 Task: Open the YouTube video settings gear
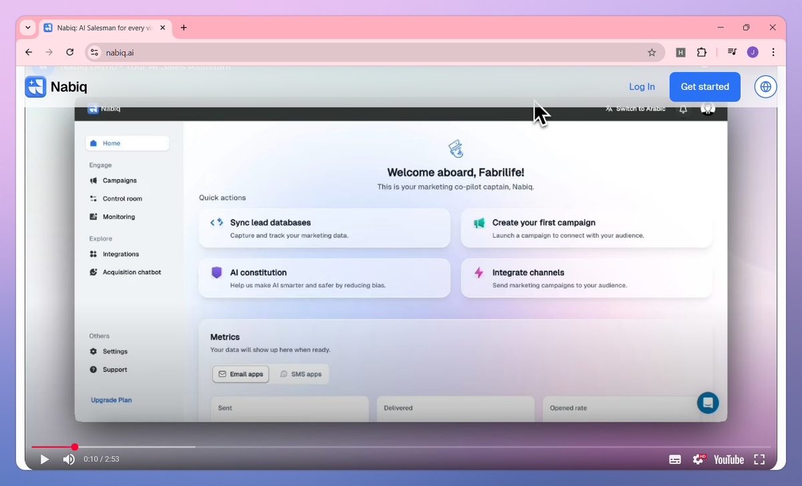click(698, 459)
